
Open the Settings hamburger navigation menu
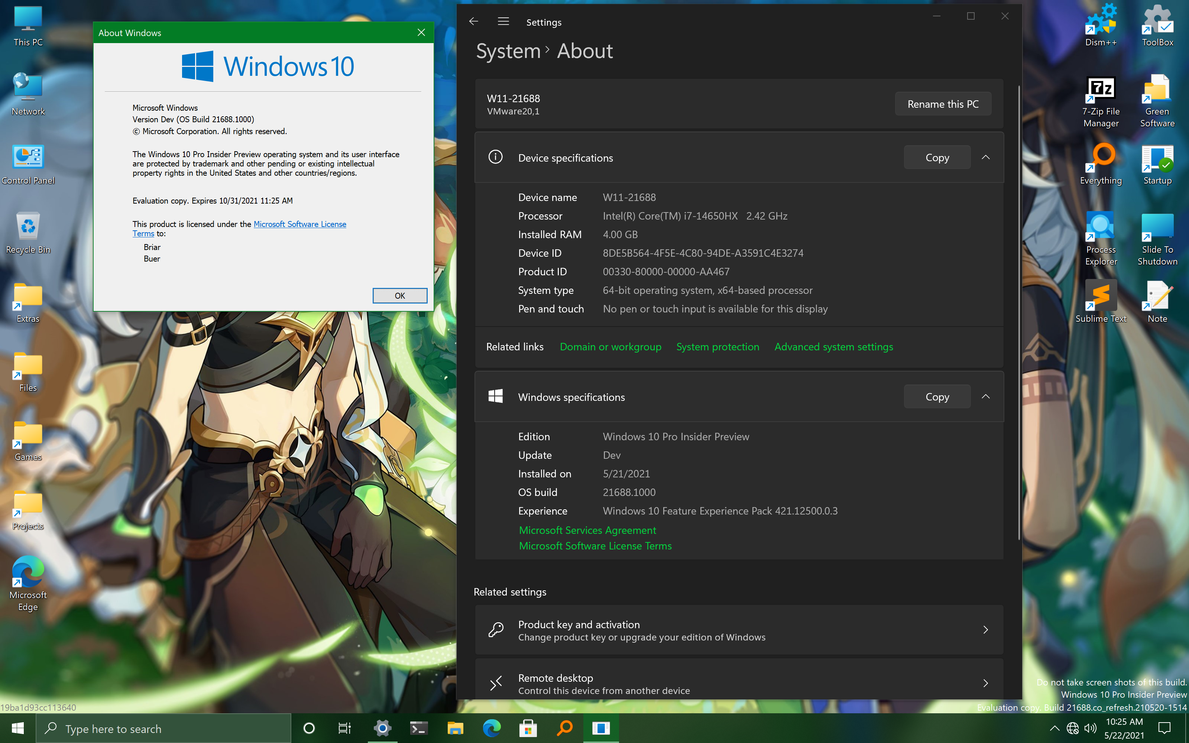coord(503,22)
